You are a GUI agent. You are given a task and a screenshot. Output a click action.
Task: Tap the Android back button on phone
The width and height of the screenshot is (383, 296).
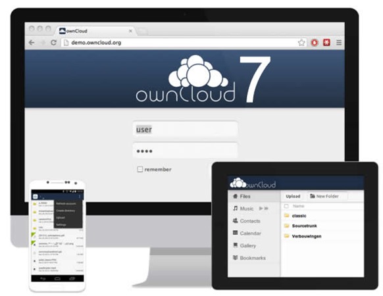pos(43,279)
